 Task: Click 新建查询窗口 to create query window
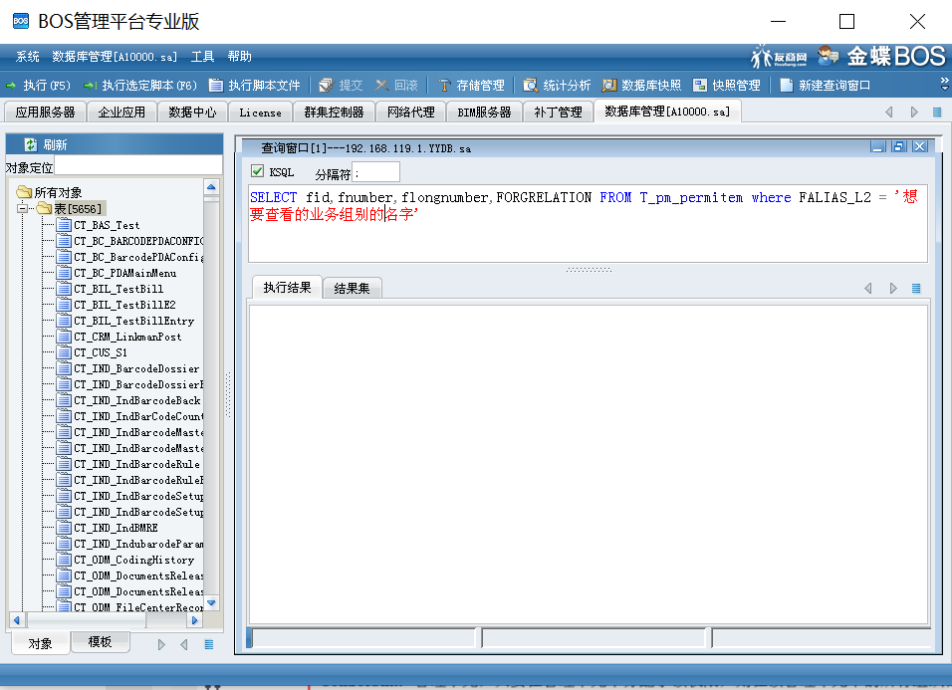point(826,86)
